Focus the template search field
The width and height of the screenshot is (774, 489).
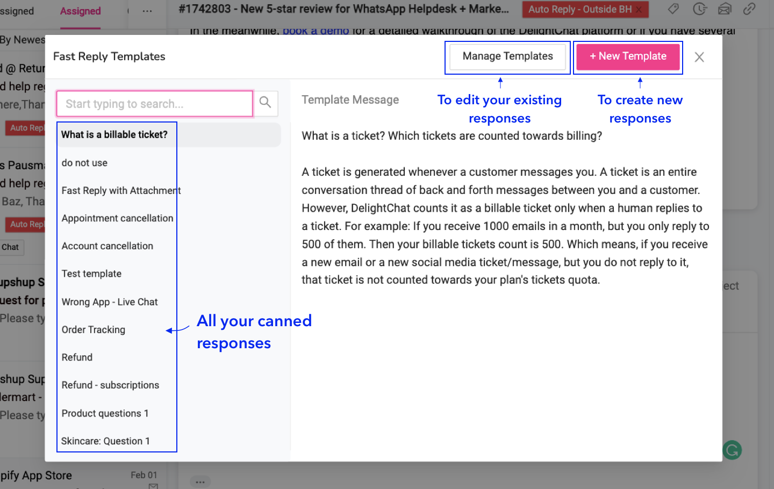coord(154,104)
